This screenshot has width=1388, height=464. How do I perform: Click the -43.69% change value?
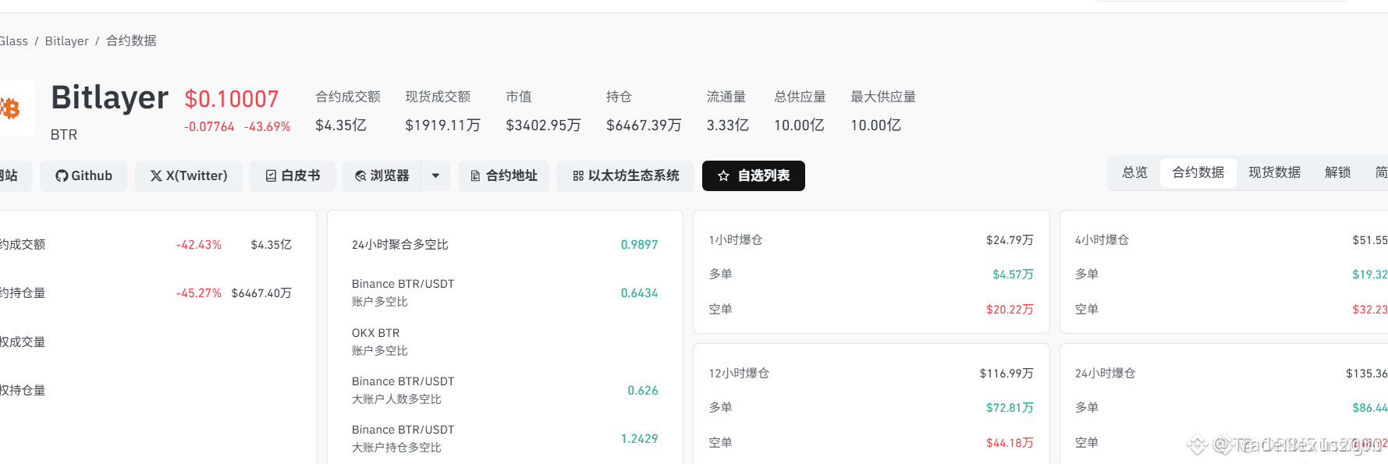267,126
